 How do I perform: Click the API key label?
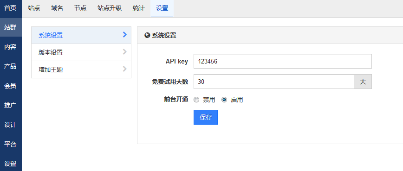[x=177, y=62]
